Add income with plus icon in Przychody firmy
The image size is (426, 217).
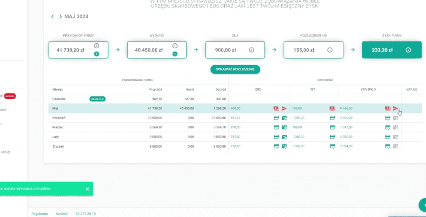pyautogui.click(x=97, y=54)
